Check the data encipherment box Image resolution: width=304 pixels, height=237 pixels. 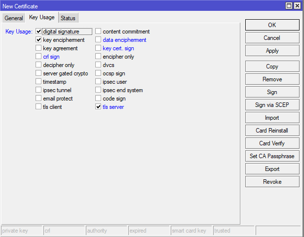click(98, 40)
